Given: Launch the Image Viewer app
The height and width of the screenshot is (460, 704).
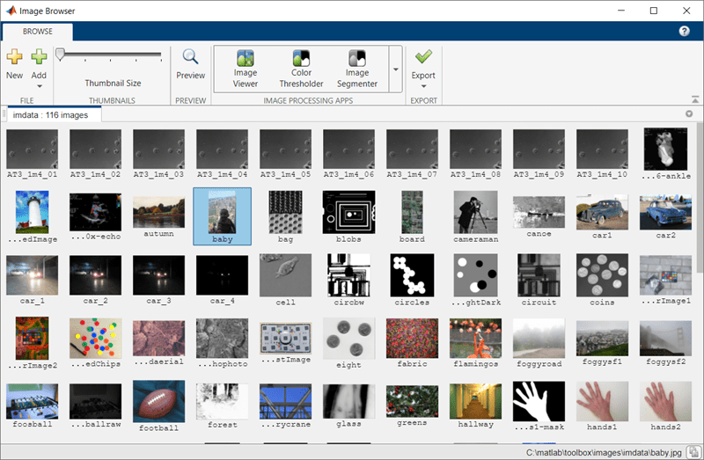Looking at the screenshot, I should click(x=246, y=59).
